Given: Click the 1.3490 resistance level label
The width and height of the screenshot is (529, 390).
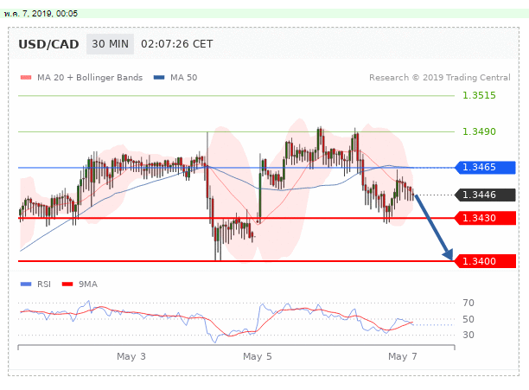Looking at the screenshot, I should (x=479, y=131).
